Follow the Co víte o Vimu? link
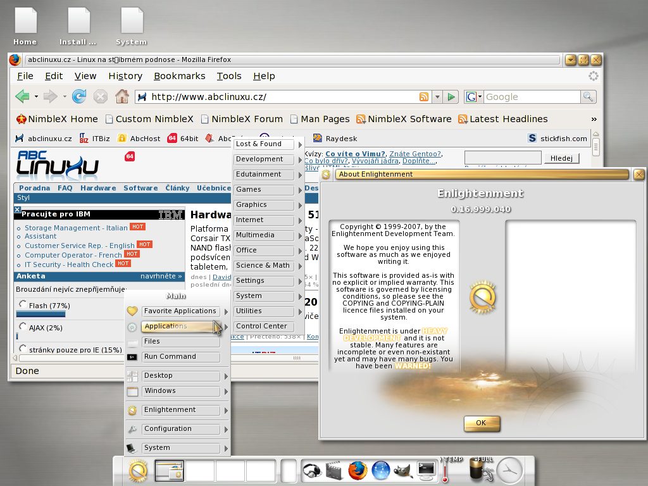Screen dimensions: 648x486 tap(355, 154)
